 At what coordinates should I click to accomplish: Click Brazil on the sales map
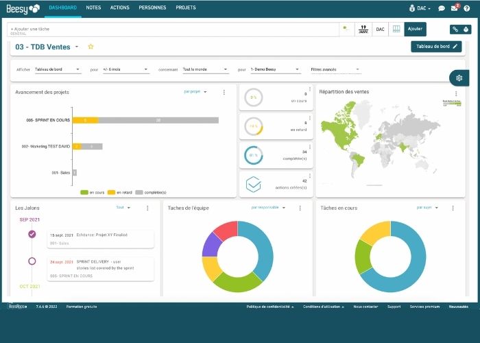(359, 160)
